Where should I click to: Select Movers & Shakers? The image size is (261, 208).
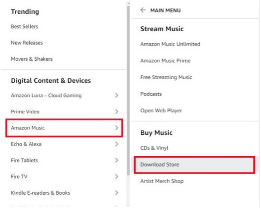[32, 59]
